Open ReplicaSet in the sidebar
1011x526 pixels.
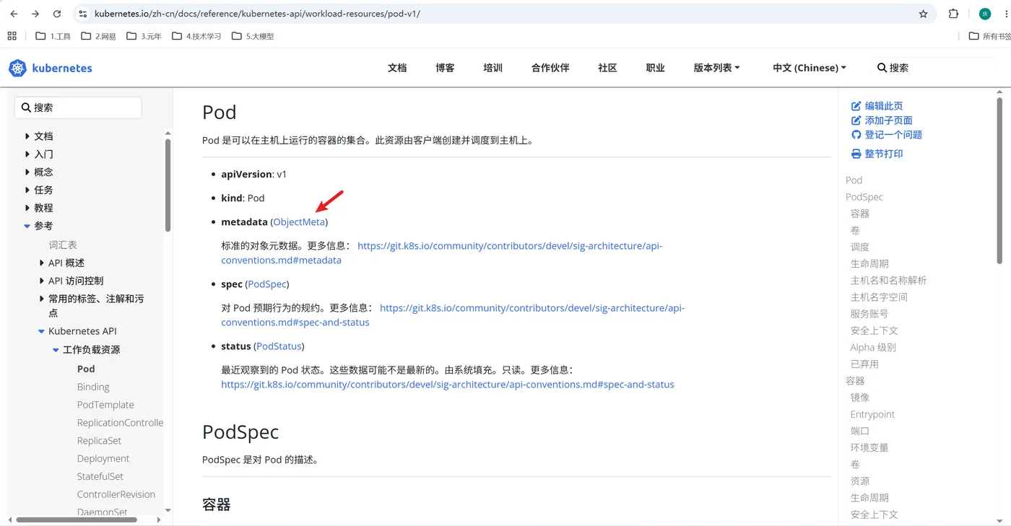[99, 441]
